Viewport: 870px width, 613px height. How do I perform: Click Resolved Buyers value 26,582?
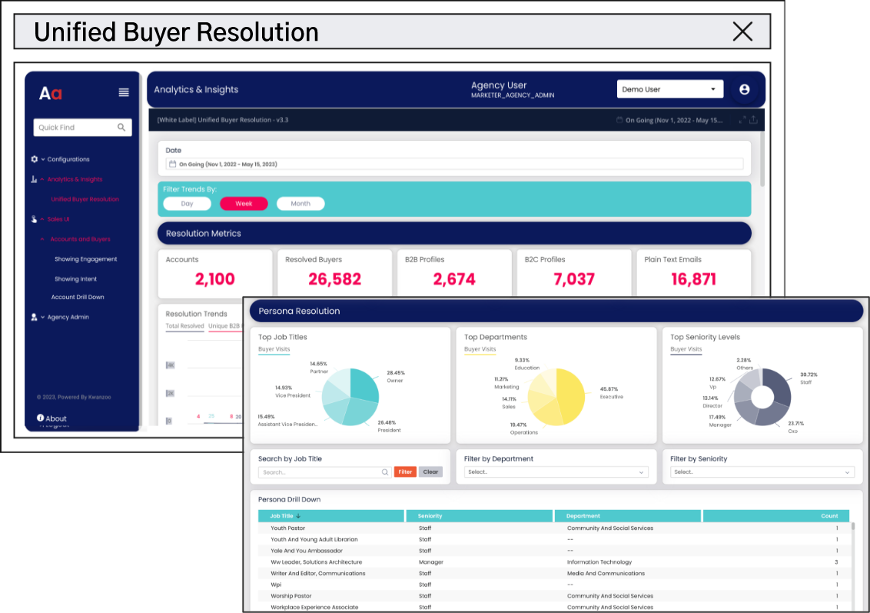pos(334,278)
